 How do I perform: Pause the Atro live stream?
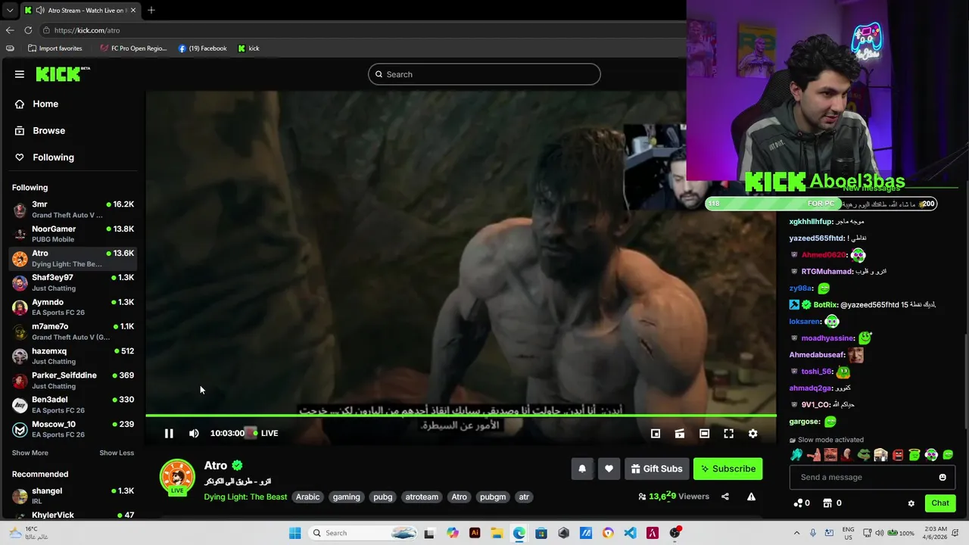point(169,433)
